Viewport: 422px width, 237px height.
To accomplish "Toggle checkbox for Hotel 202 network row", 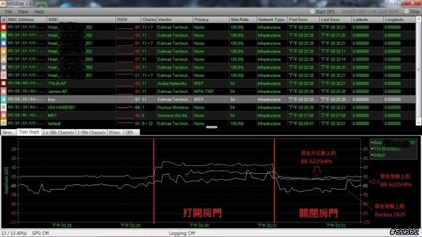I will coord(3,51).
